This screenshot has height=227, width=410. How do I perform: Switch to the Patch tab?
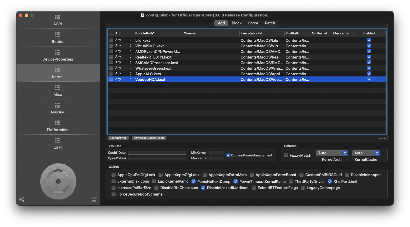270,23
